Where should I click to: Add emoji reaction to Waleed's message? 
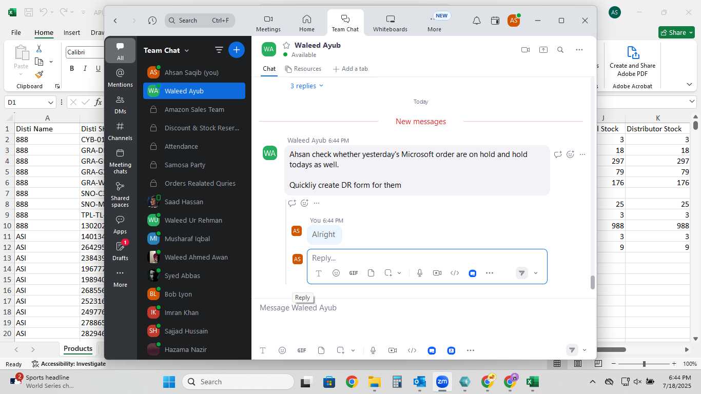[570, 154]
